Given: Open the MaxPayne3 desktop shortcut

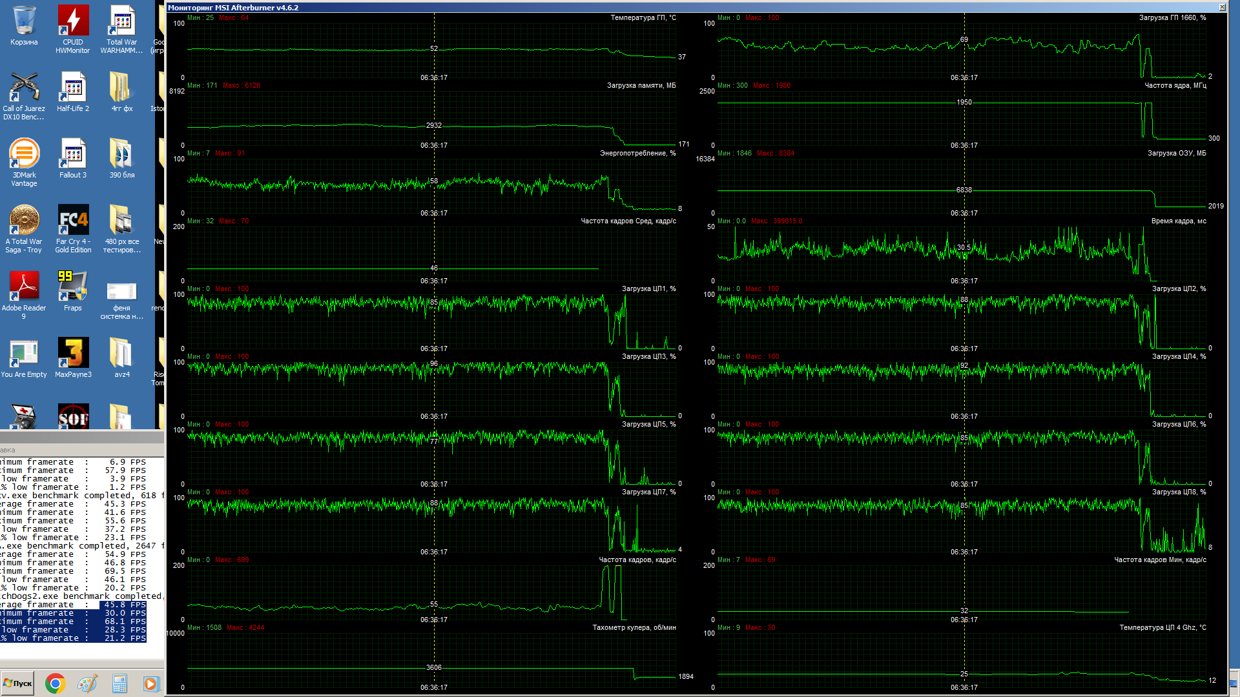Looking at the screenshot, I should 73,354.
